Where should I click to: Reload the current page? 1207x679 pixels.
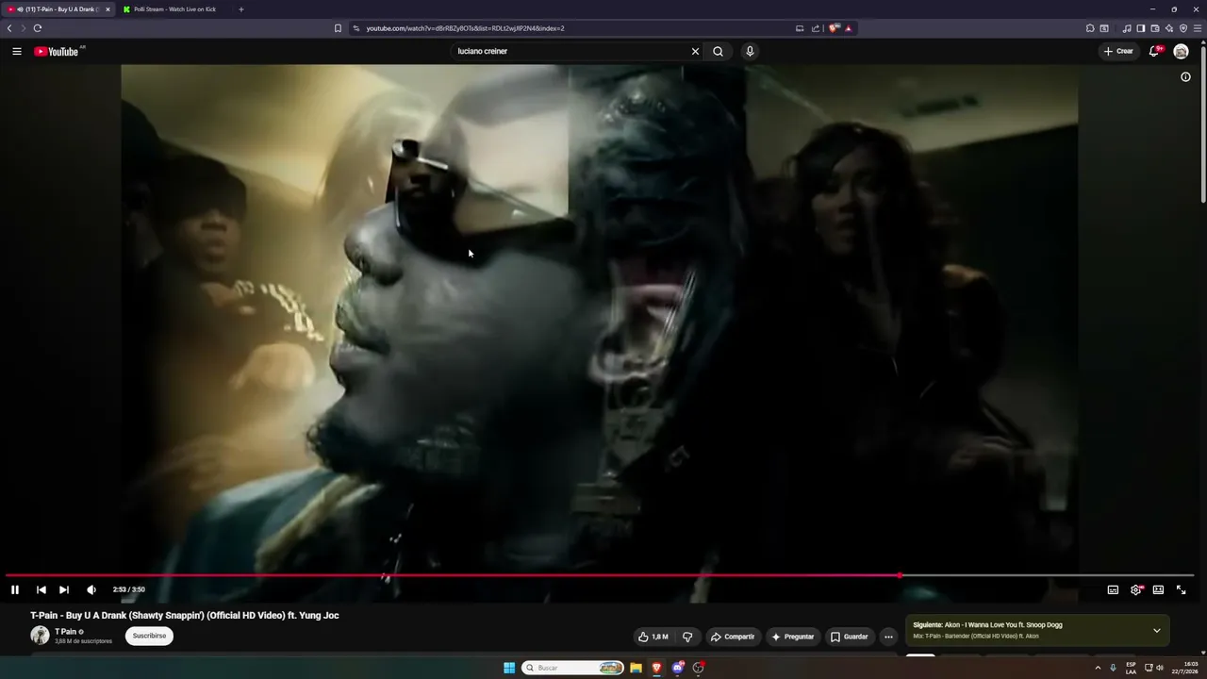tap(38, 28)
